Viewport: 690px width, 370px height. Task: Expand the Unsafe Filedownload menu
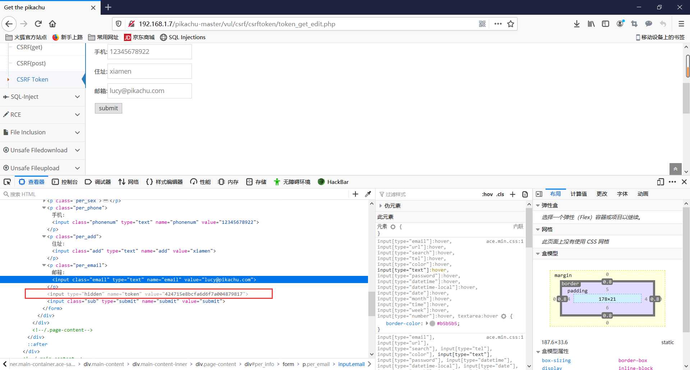tap(42, 150)
